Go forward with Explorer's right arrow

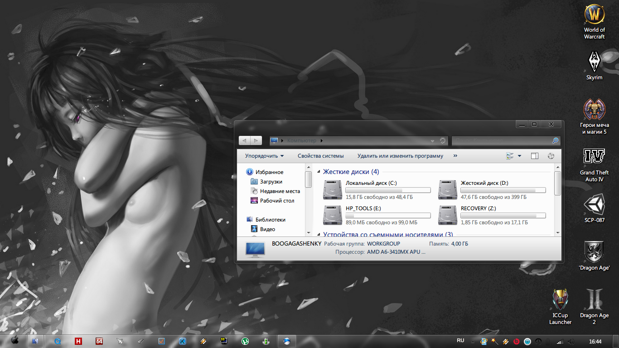(x=256, y=141)
